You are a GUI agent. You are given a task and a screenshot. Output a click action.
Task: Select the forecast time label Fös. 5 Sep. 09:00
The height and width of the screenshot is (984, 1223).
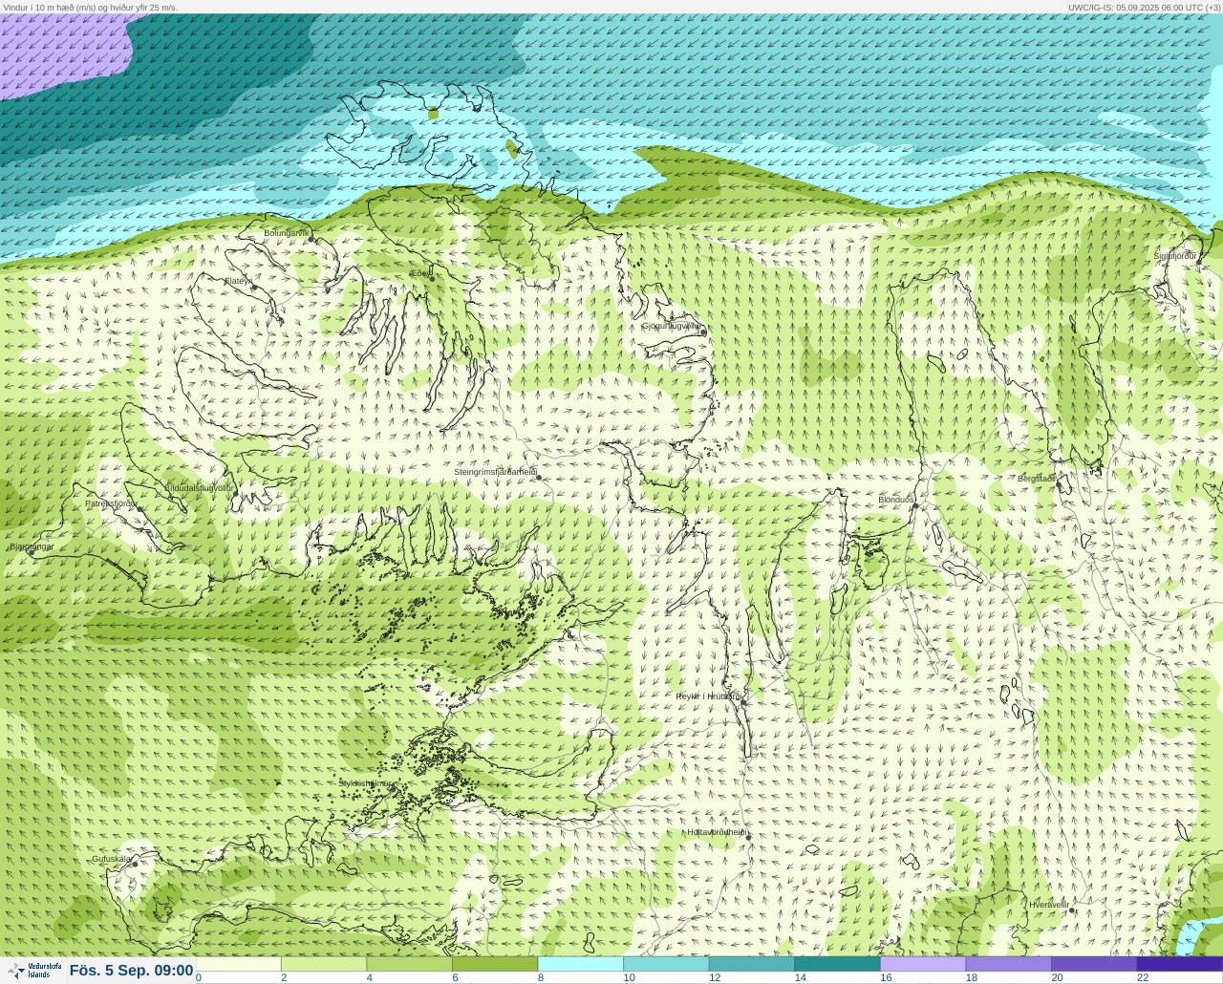pos(131,971)
